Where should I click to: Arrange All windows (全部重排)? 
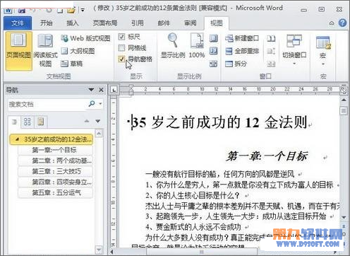[x=242, y=51]
